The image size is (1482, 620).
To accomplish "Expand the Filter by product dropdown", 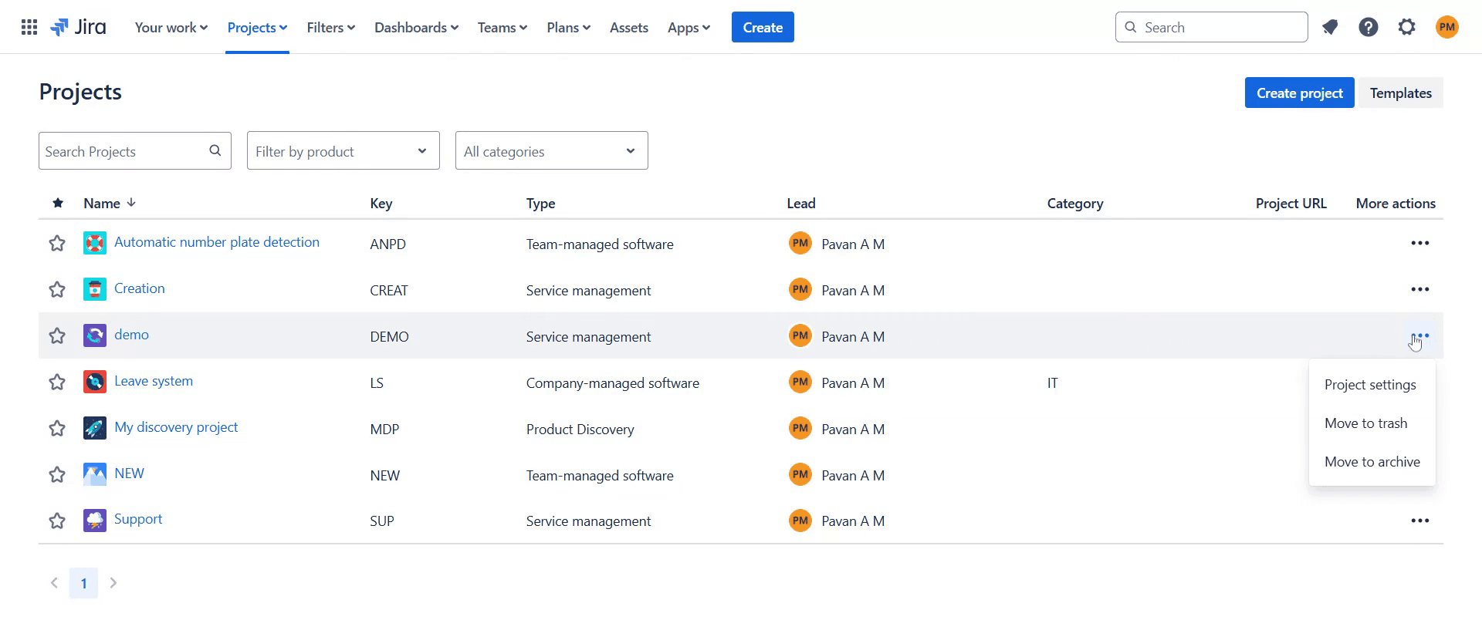I will tap(343, 151).
